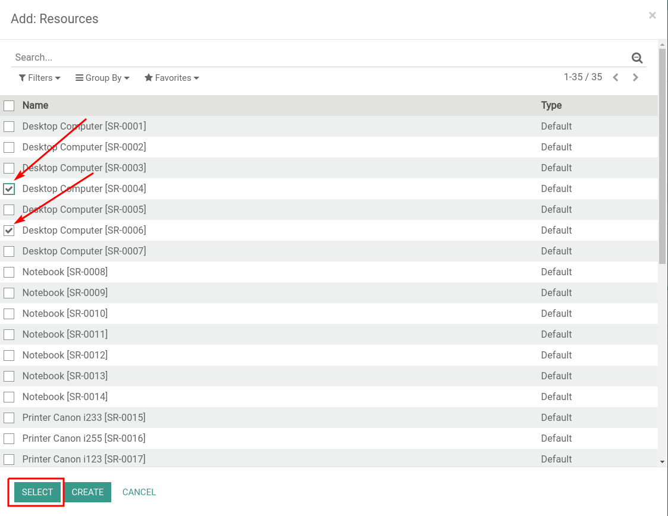Open Notebook [SR-0012] row name
The width and height of the screenshot is (668, 516).
coord(65,355)
